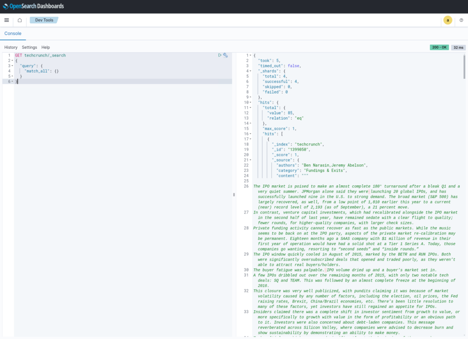Click the response pane vertical scrollbar

tap(464, 67)
